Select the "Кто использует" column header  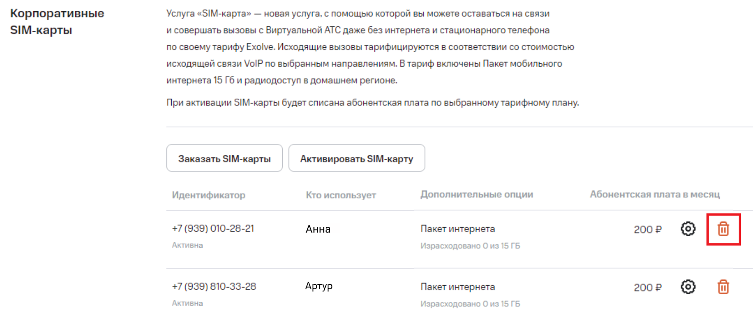pos(341,195)
